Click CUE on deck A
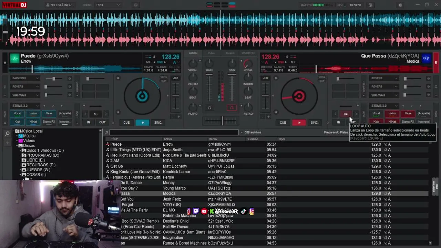Screen dimensions: 441x248 (x=126, y=123)
